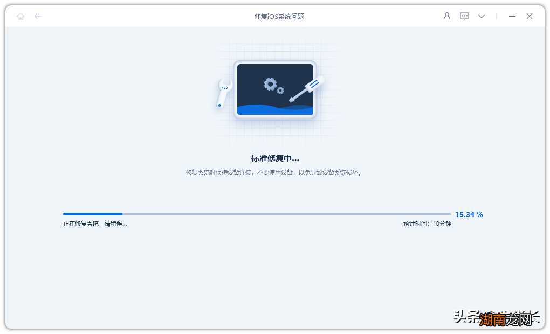The height and width of the screenshot is (334, 550).
Task: Click the blue 15.34 % percentage text
Action: click(469, 214)
